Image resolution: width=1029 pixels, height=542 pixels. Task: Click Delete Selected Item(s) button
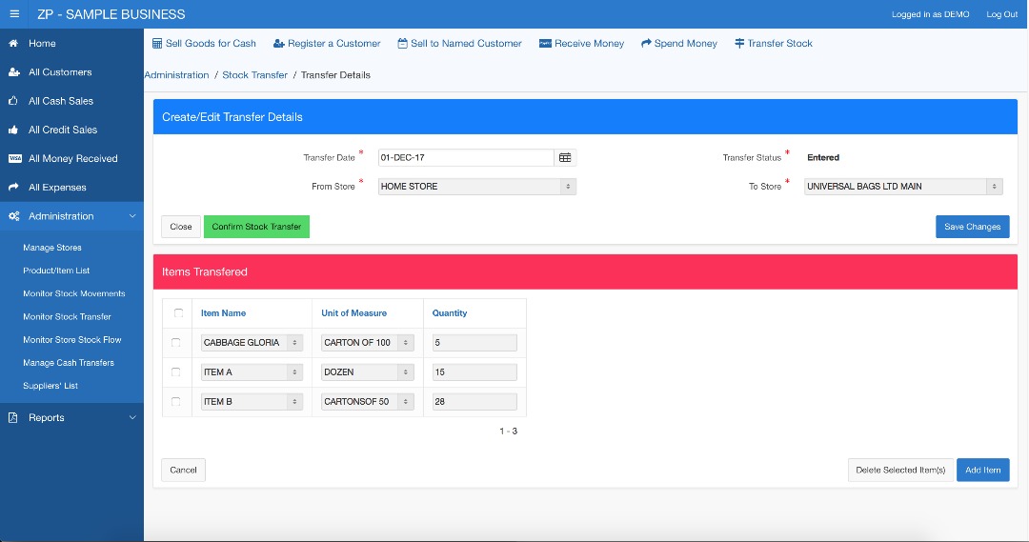pyautogui.click(x=900, y=470)
